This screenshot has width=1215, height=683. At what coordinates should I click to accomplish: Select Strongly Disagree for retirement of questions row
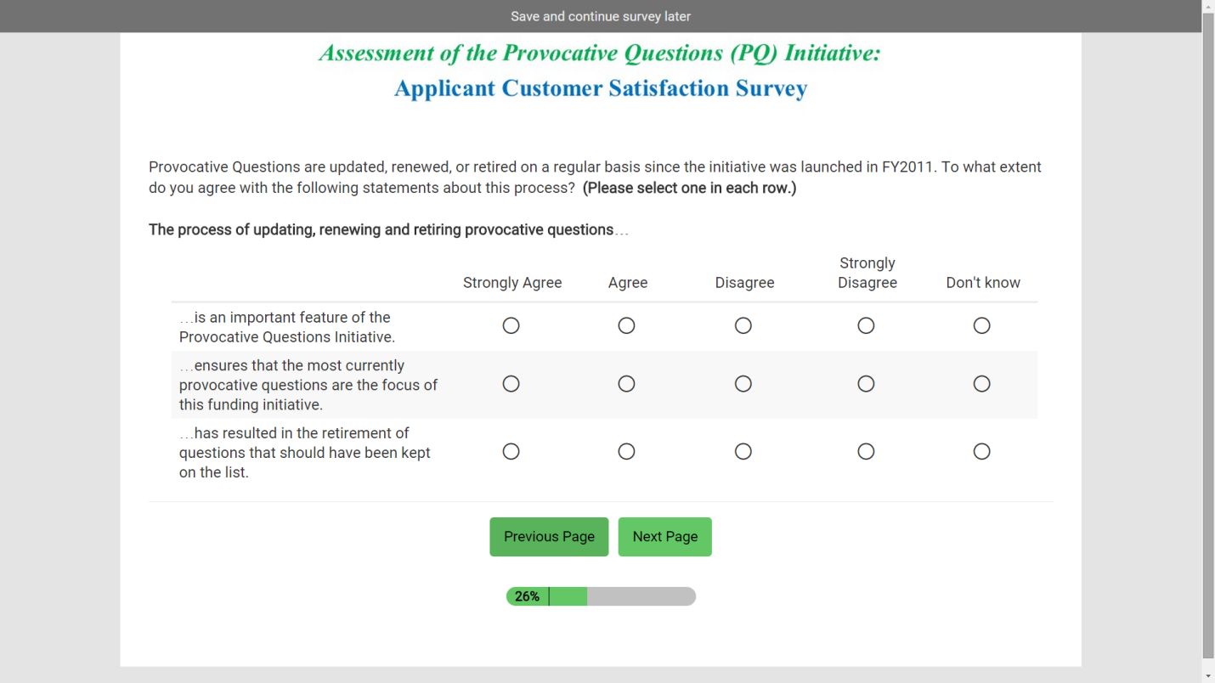pyautogui.click(x=866, y=451)
